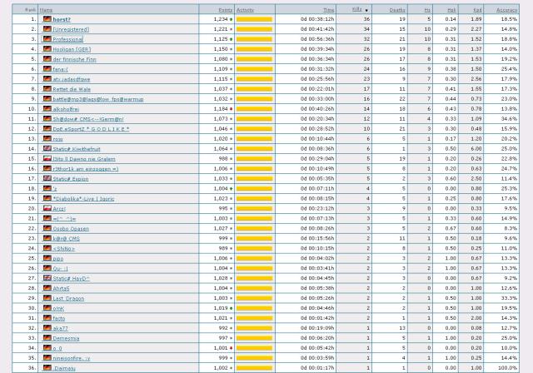Open player profile for horst?

(62, 19)
